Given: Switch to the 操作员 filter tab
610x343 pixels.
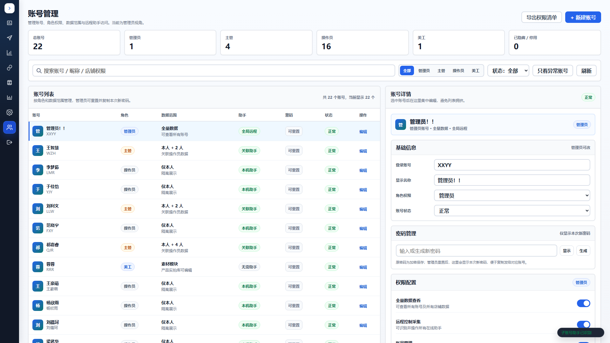Looking at the screenshot, I should click(458, 71).
